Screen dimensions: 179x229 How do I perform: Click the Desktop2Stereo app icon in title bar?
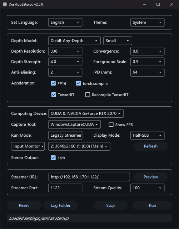(5, 4)
